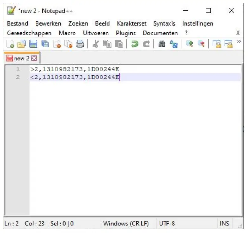The image size is (248, 234).
Task: Toggle INS insert mode indicator
Action: point(225,224)
